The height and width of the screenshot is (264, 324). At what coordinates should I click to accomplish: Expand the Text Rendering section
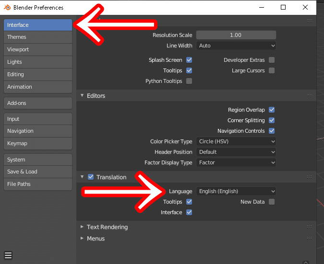point(107,227)
